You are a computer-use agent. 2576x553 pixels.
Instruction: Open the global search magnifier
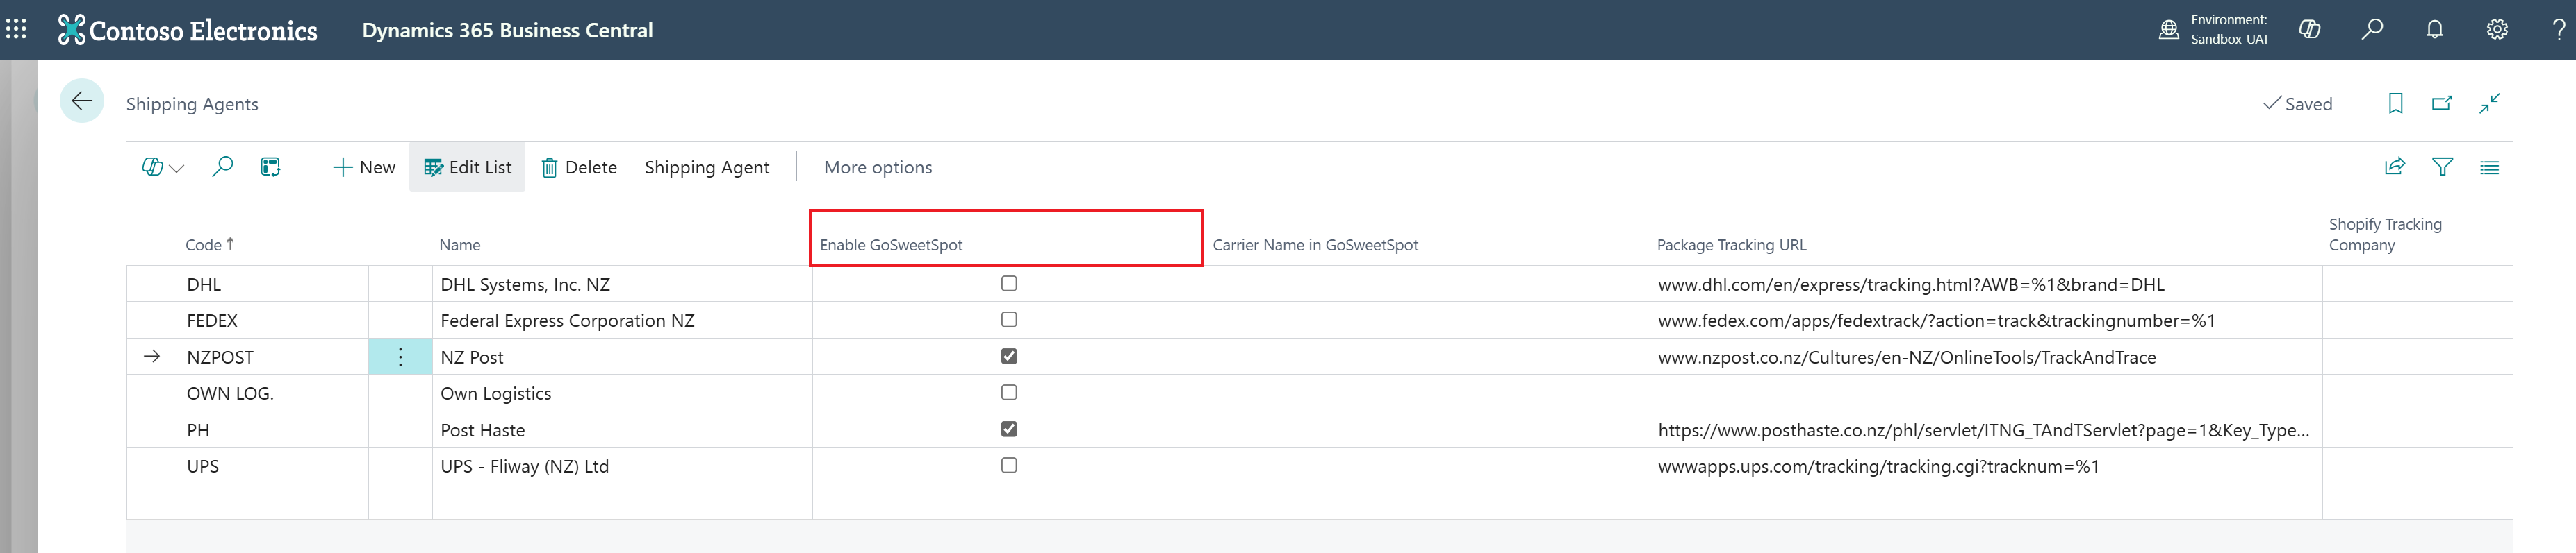point(2372,30)
